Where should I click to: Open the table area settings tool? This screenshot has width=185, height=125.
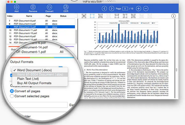point(133,16)
